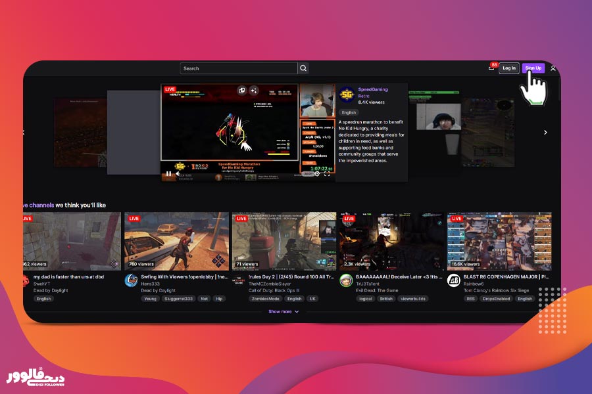Click the TheMCZombieSlayer channel avatar
Viewport: 592px width, 394px height.
pyautogui.click(x=239, y=280)
